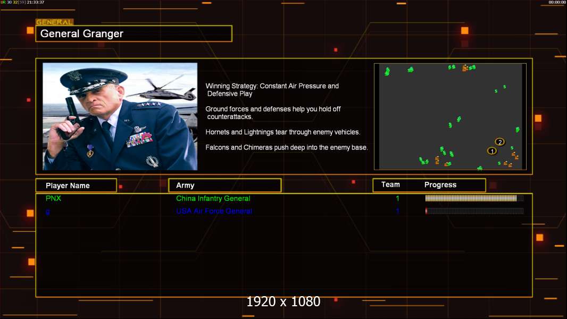
Task: Click player g's loading progress bar
Action: click(474, 211)
